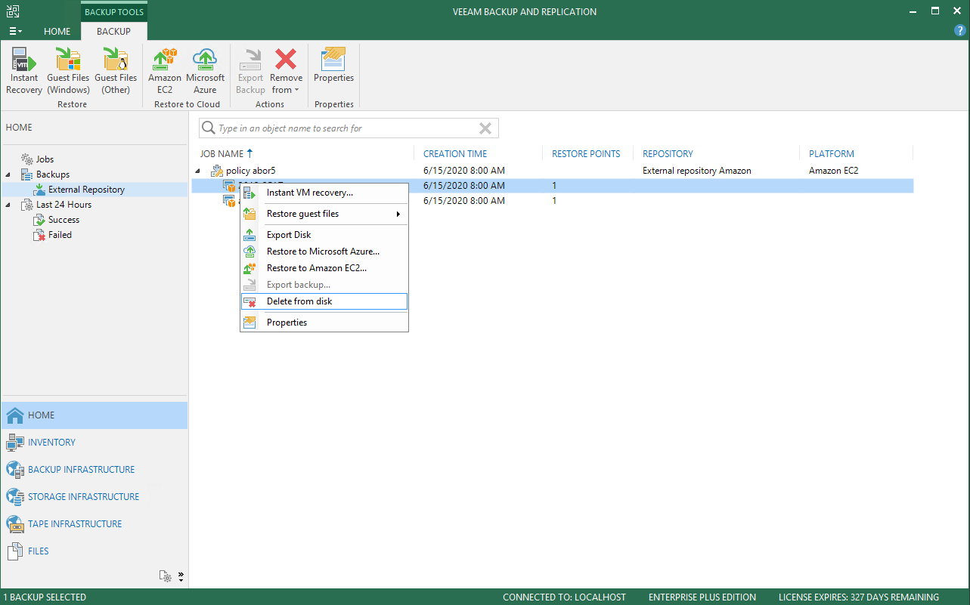Choose Instant VM recovery from context menu

coord(324,193)
